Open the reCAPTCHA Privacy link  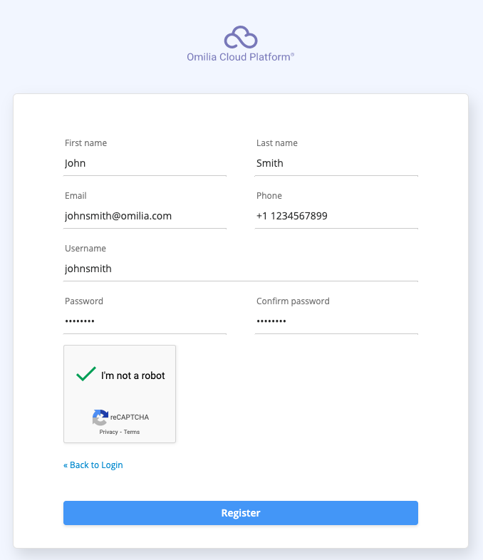point(108,432)
